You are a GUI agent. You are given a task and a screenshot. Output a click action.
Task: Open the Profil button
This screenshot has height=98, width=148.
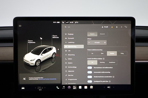click(x=105, y=27)
